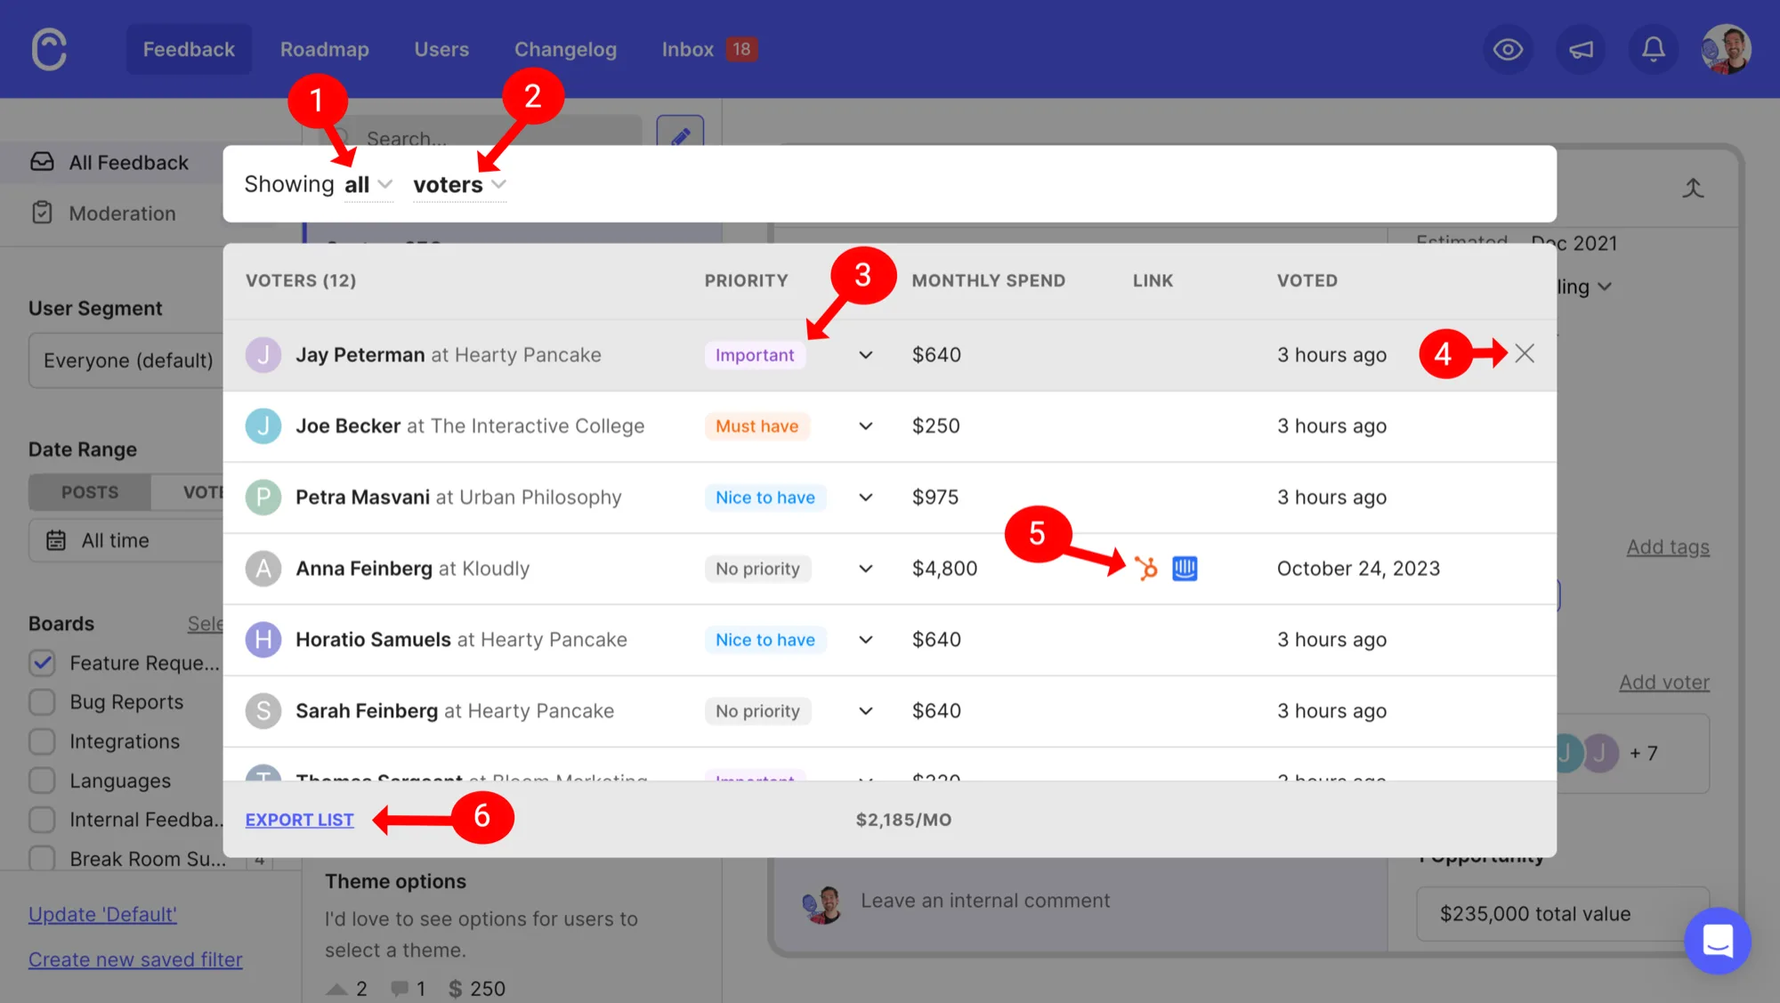Click Update 'Default' link

(102, 914)
